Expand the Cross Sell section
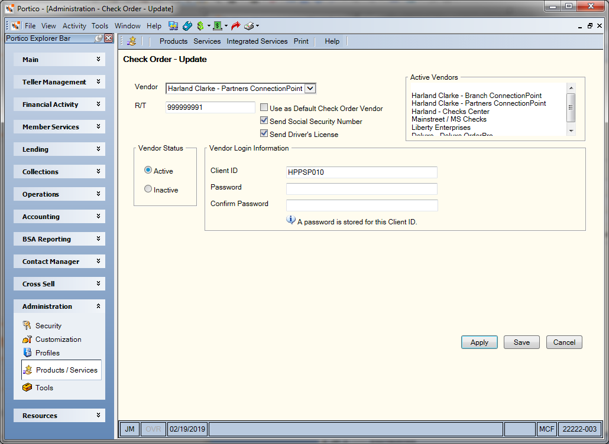This screenshot has width=609, height=444. [60, 284]
